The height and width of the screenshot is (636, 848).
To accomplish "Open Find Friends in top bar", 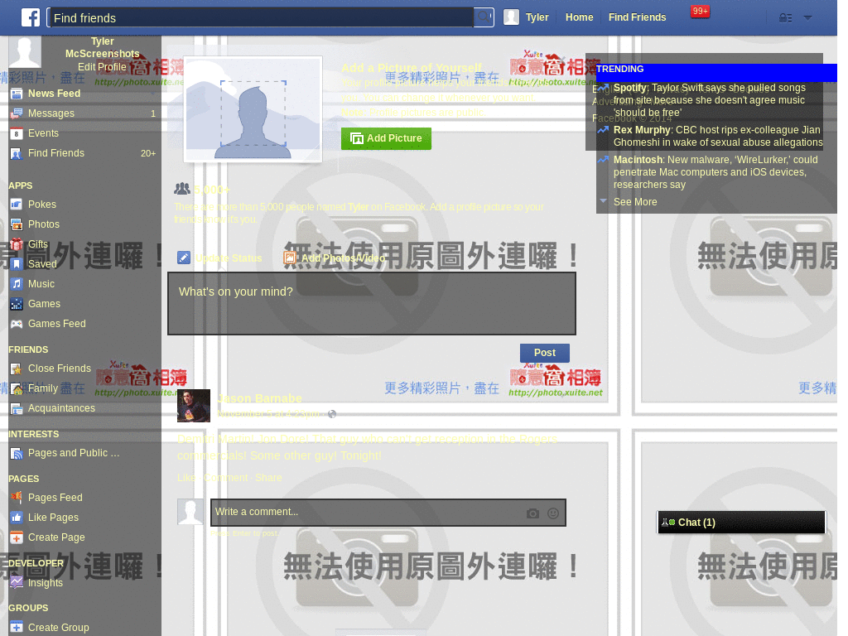I will pyautogui.click(x=637, y=17).
